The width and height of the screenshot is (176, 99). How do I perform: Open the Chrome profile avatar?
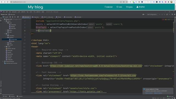[x=171, y=2]
